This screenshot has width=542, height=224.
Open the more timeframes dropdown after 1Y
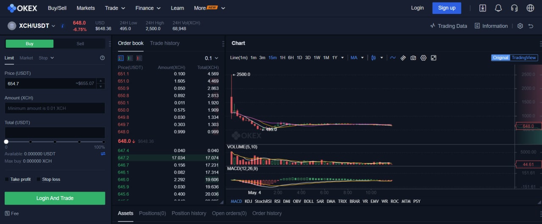pos(342,58)
